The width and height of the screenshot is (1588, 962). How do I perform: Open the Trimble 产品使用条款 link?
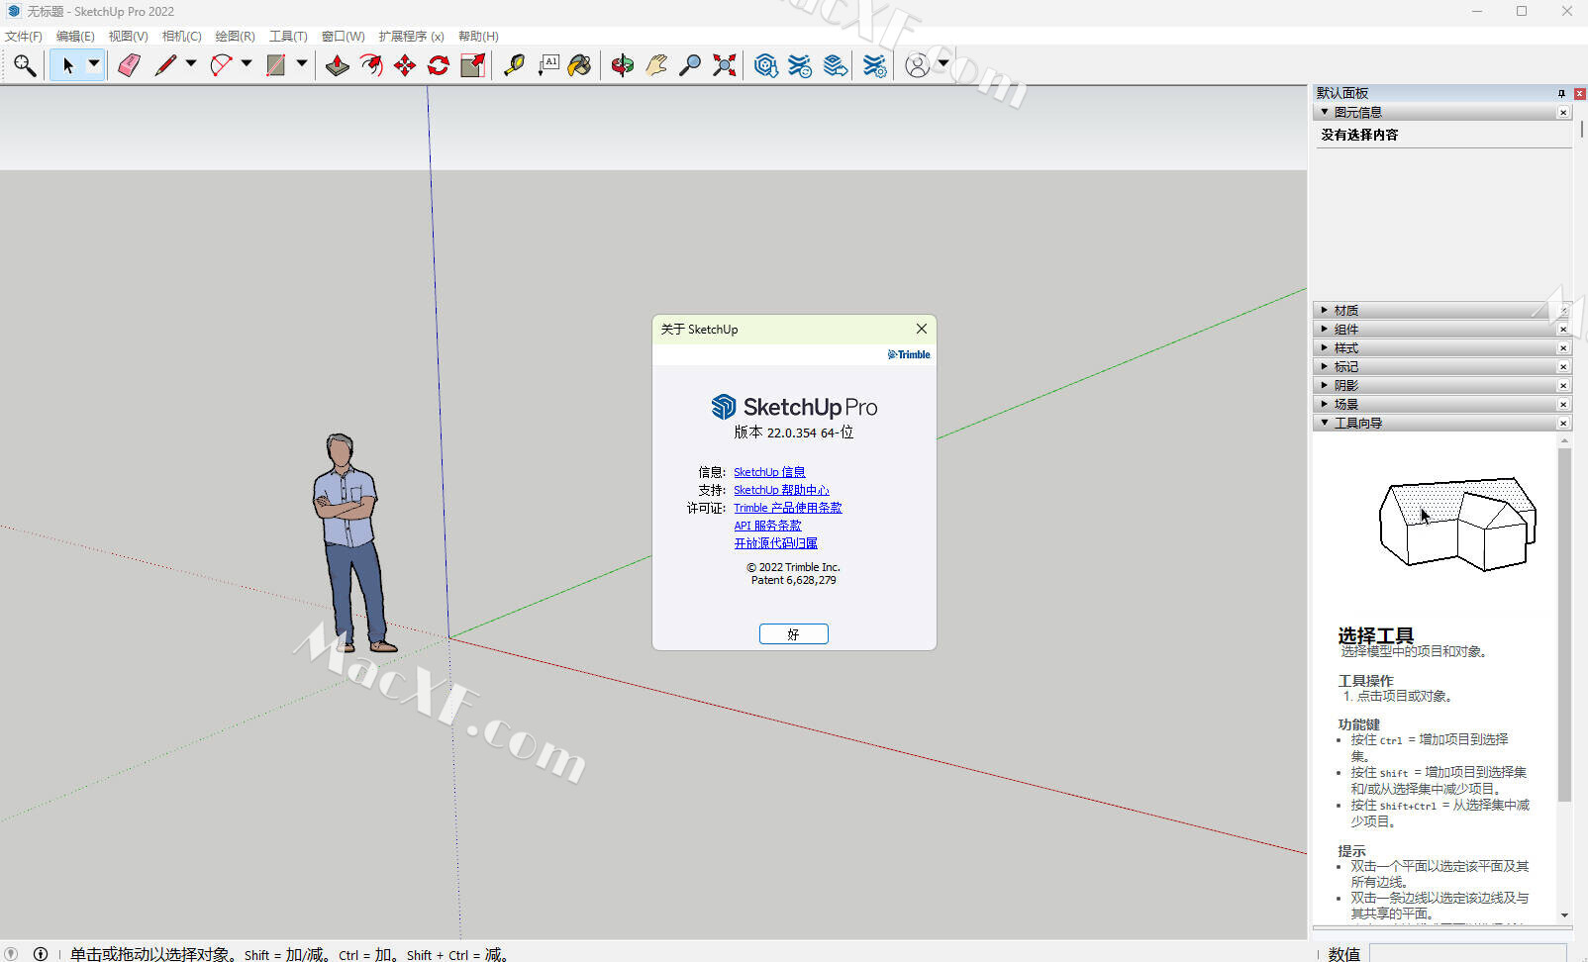(x=787, y=508)
